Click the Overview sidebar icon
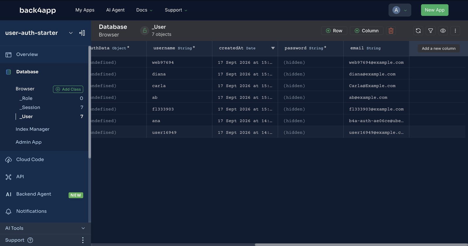The image size is (468, 246). [8, 55]
